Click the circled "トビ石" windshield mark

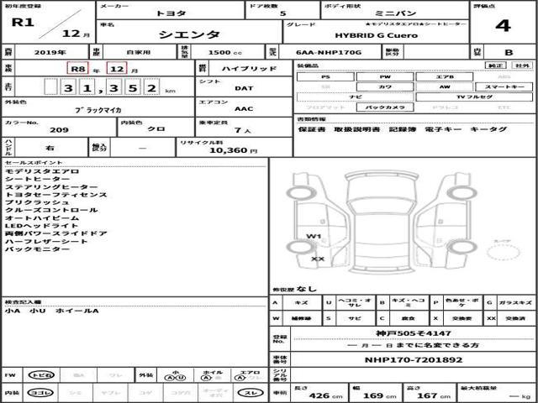click(x=41, y=375)
